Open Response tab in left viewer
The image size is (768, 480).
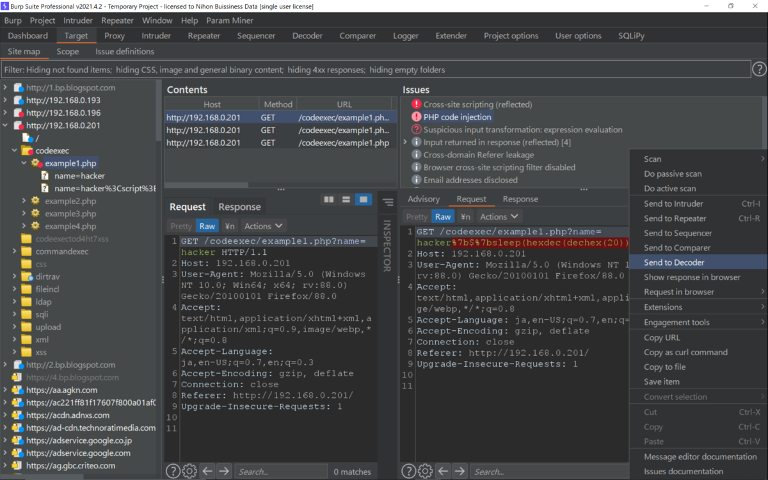pos(239,207)
